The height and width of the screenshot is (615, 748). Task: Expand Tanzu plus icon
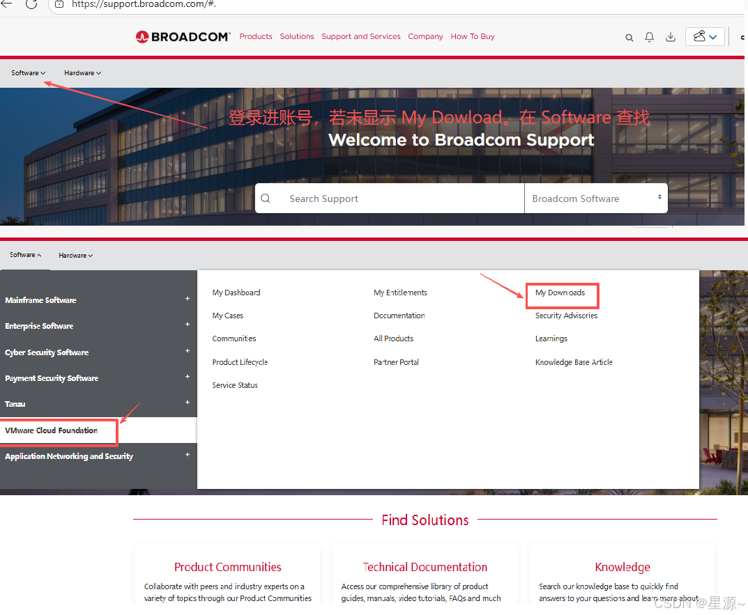coord(188,403)
